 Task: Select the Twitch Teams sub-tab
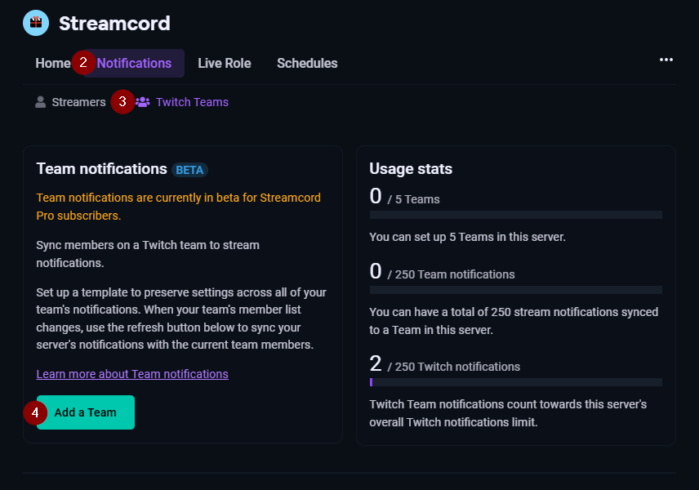pos(181,102)
